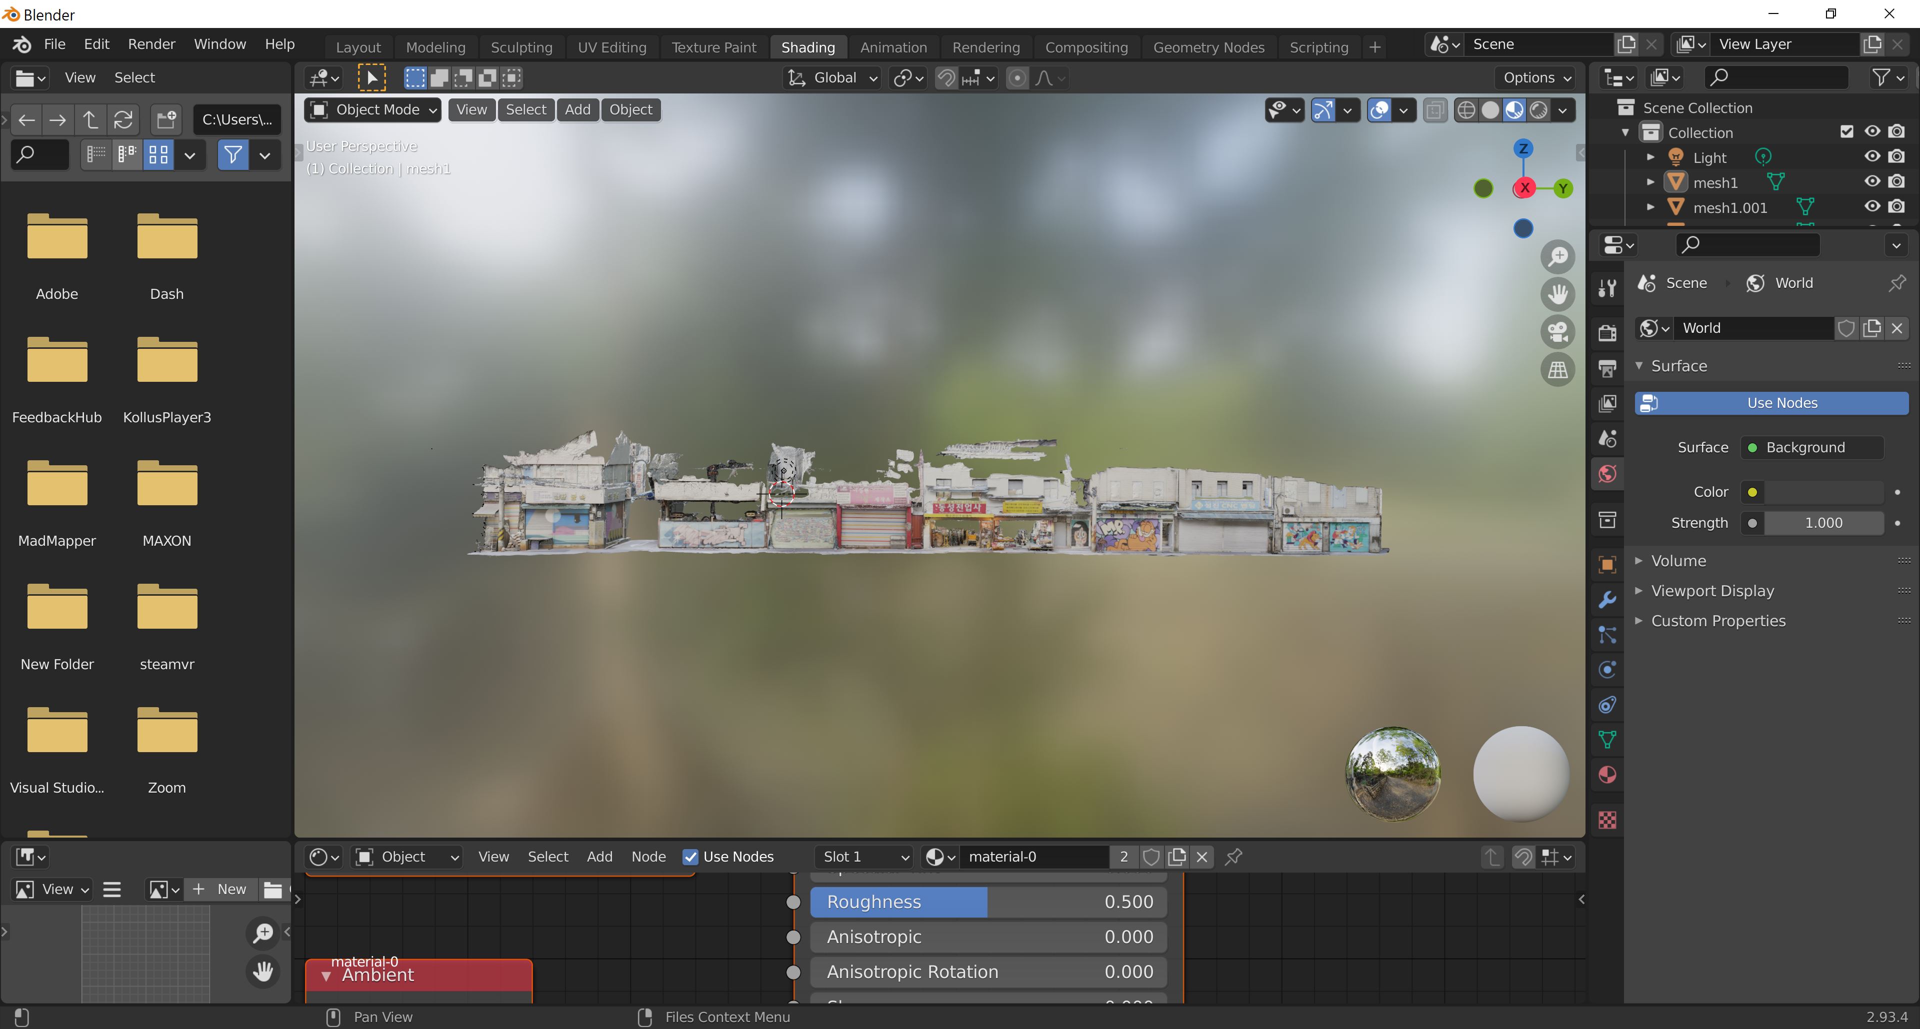Switch to the Geometry Nodes workspace tab
This screenshot has width=1920, height=1029.
1208,47
